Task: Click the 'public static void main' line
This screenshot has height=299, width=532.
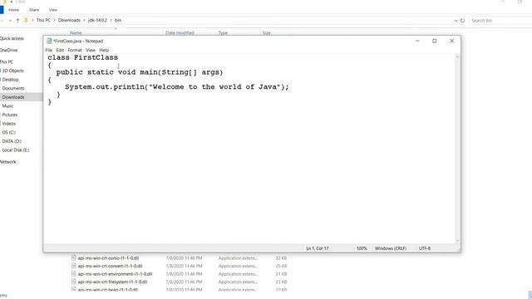Action: click(140, 72)
